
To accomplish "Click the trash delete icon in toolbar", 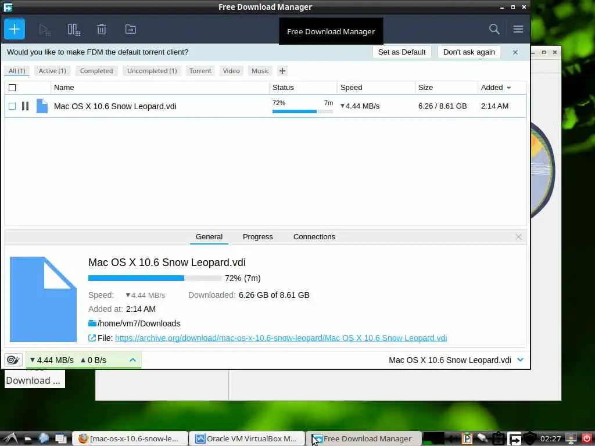I will pos(101,29).
